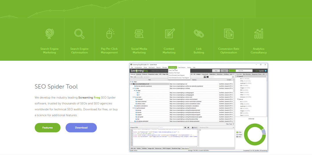Collapse the page/ tree node
312x155 pixels.
click(x=134, y=91)
